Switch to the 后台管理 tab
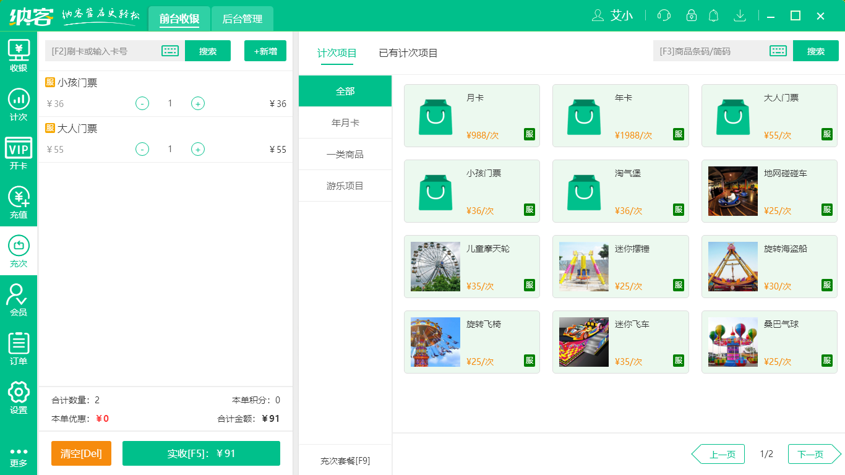 [242, 19]
